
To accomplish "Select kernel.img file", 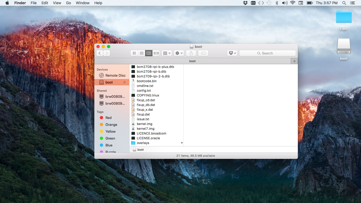I will [157, 124].
